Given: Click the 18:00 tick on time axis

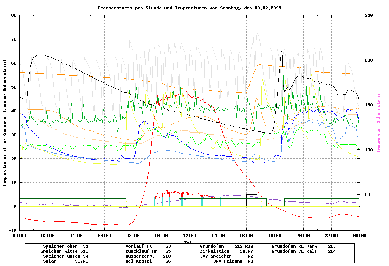Looking at the screenshot, I should tap(275, 236).
